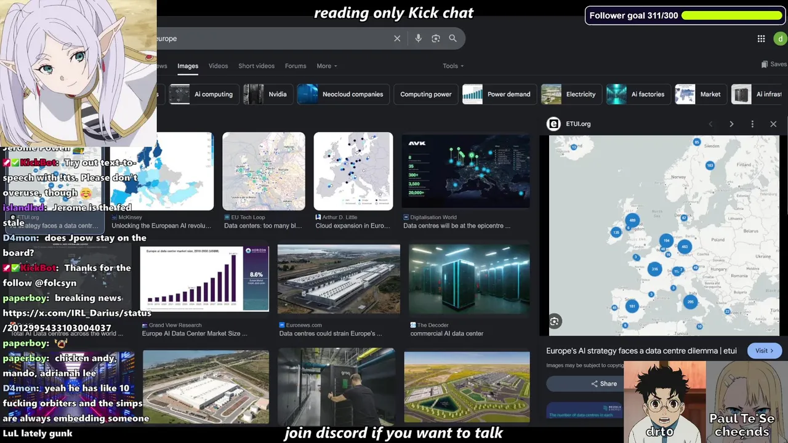Select the Power demand filter chip
Viewport: 788px width, 443px height.
(498, 94)
